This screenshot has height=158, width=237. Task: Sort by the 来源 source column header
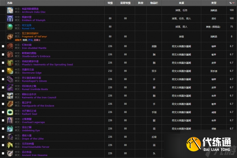click(181, 3)
